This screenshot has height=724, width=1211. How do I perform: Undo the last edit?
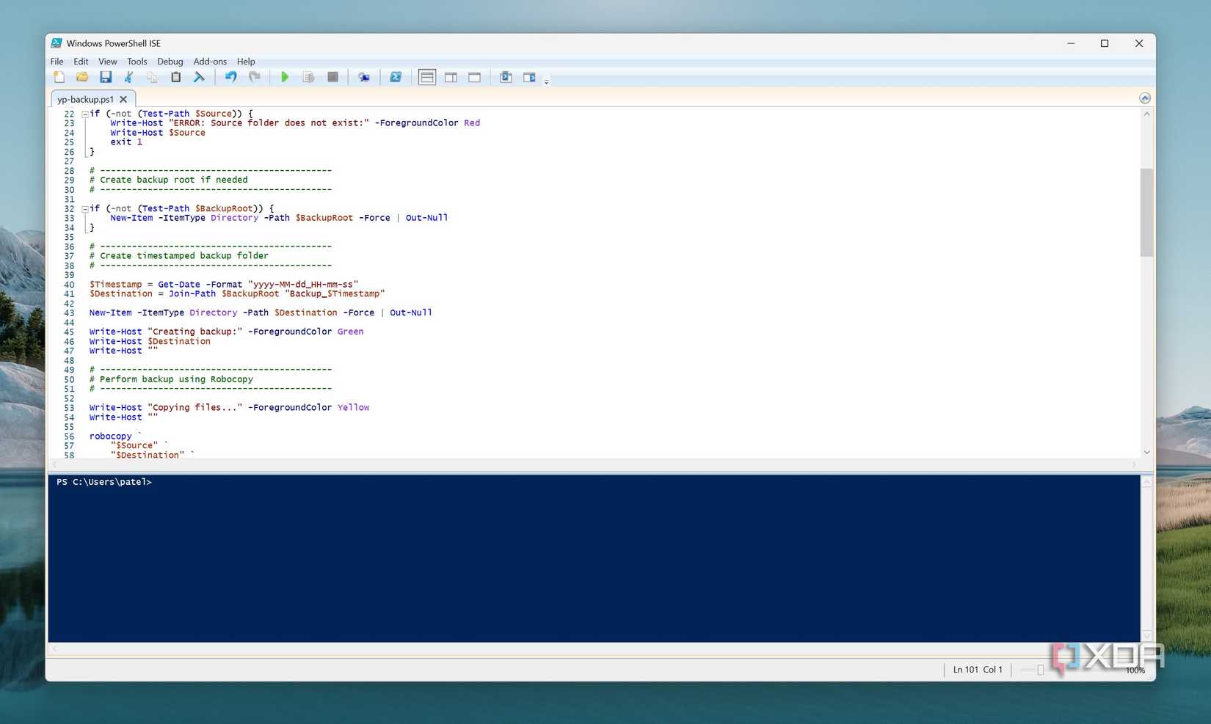[231, 77]
